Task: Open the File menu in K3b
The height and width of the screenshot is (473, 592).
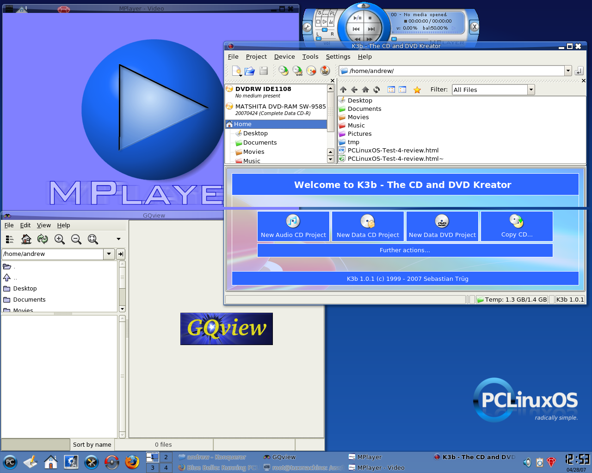Action: tap(233, 56)
